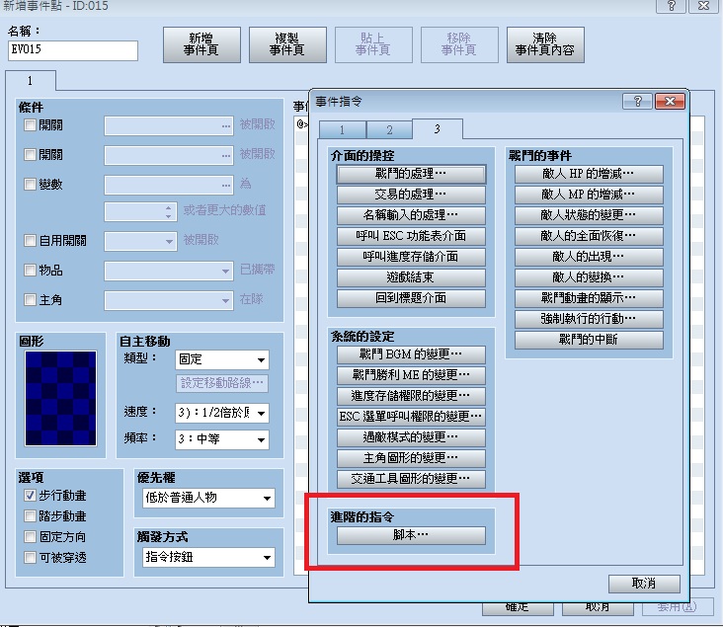Switch to tab 2 of 事件指令
The image size is (723, 627).
coord(389,130)
